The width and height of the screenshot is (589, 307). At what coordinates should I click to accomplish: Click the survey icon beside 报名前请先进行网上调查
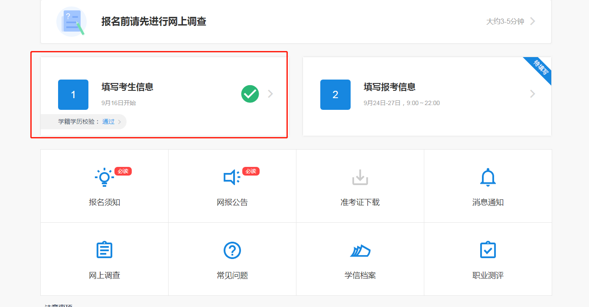[x=71, y=21]
